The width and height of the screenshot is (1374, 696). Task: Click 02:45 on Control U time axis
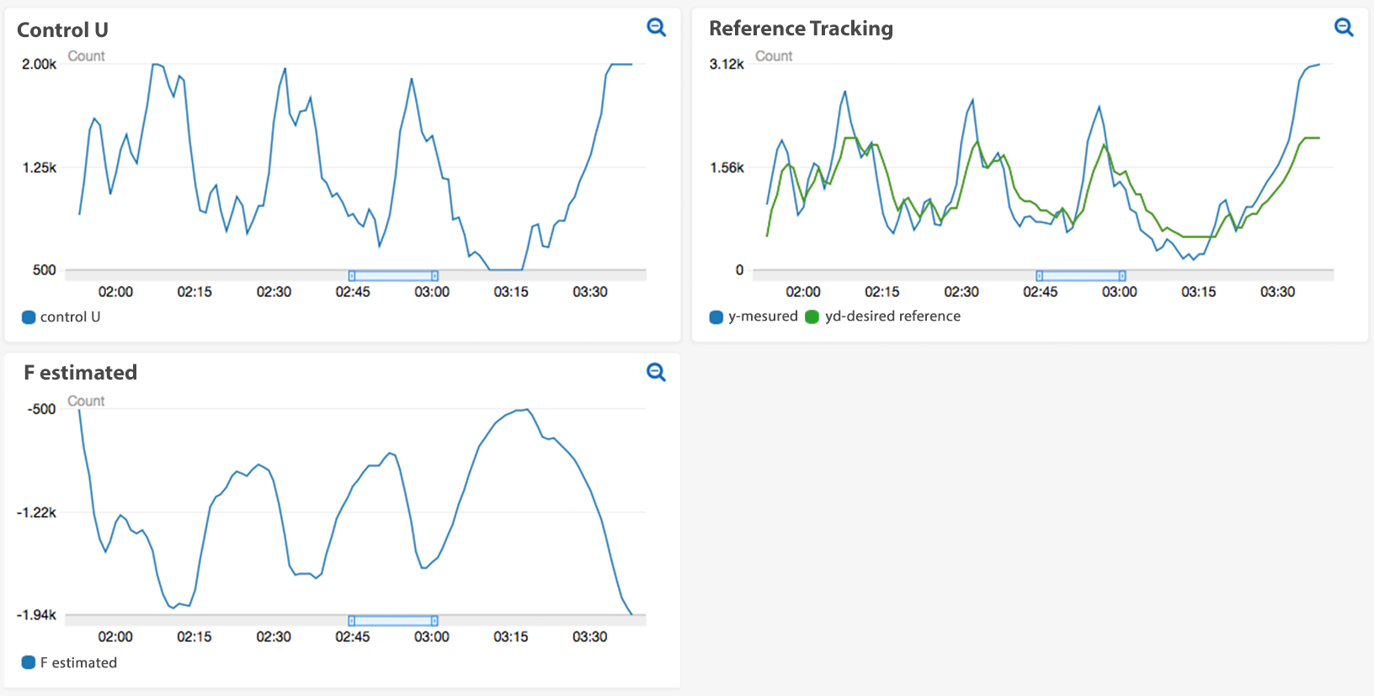tap(353, 292)
